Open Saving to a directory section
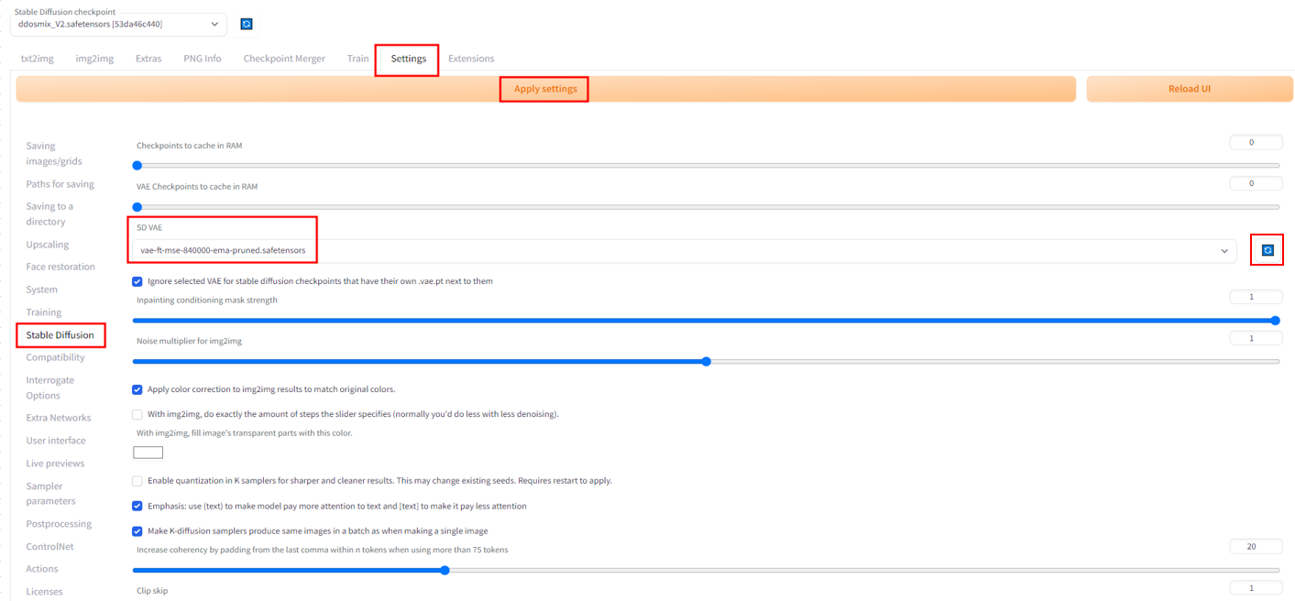1295x601 pixels. [49, 213]
